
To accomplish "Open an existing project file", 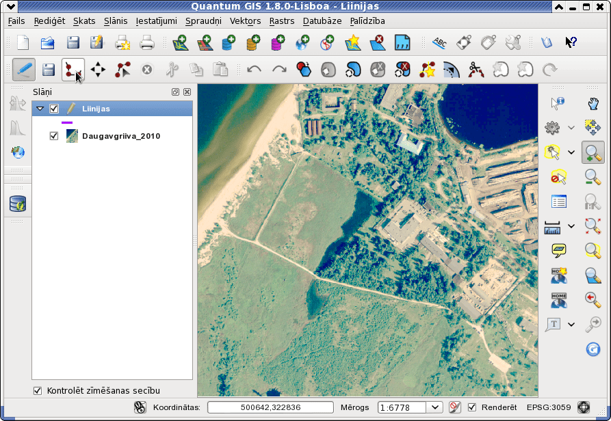I will (x=47, y=43).
